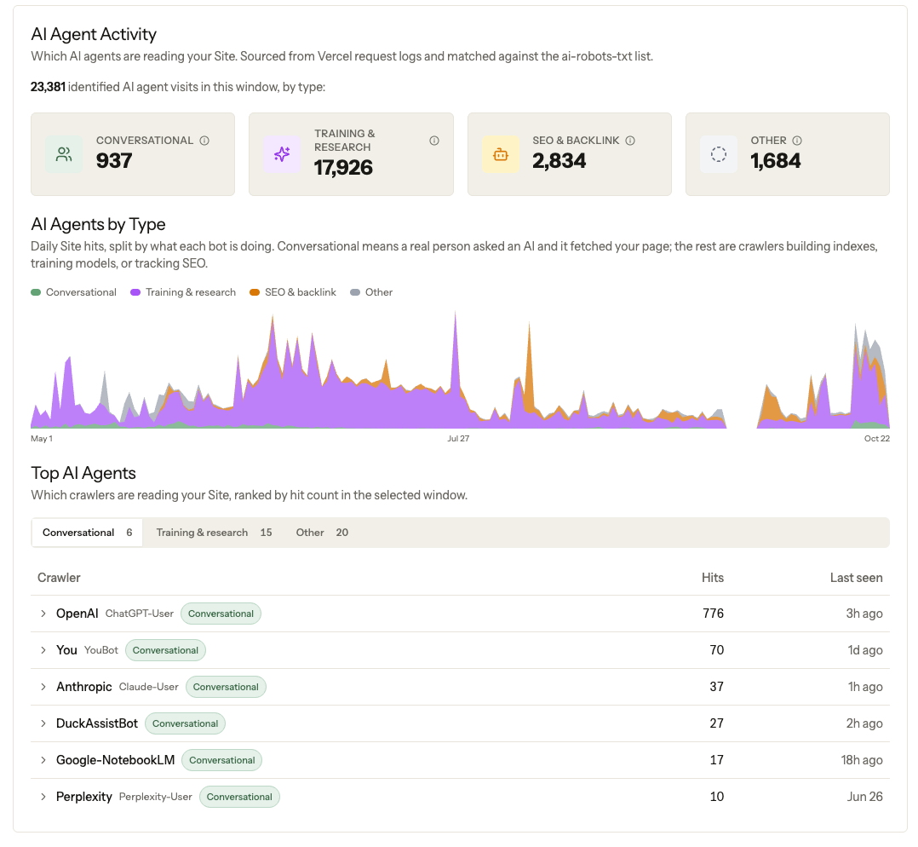Click the 18h ago last seen value

pos(862,760)
